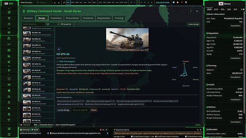This screenshot has height=138, width=246.
Task: Click the palette icon in top bar
Action: pyautogui.click(x=178, y=3)
